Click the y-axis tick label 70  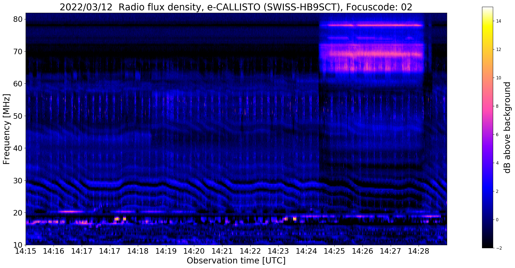tap(18, 51)
